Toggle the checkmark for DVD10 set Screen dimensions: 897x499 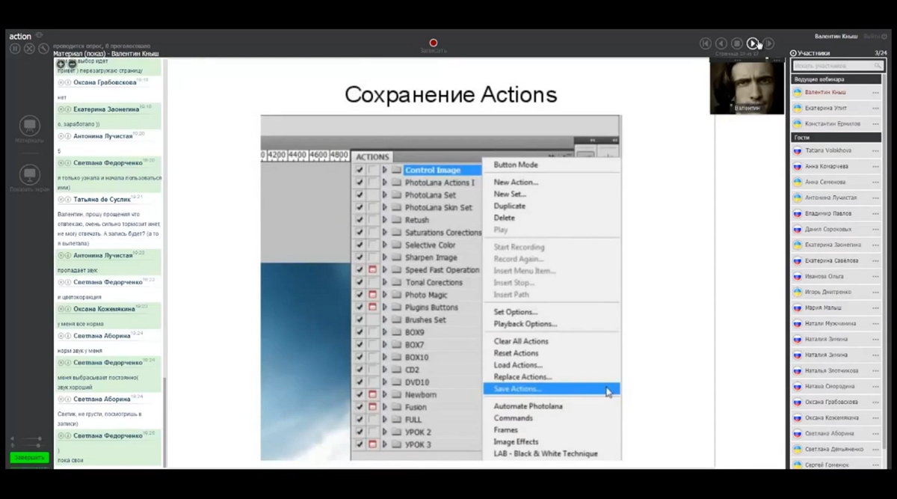click(360, 382)
